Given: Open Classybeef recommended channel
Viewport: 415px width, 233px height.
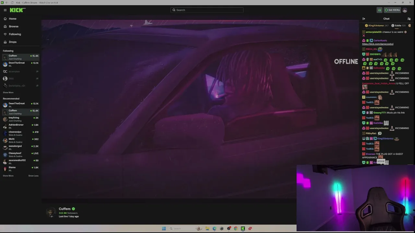Looking at the screenshot, I should point(20,155).
